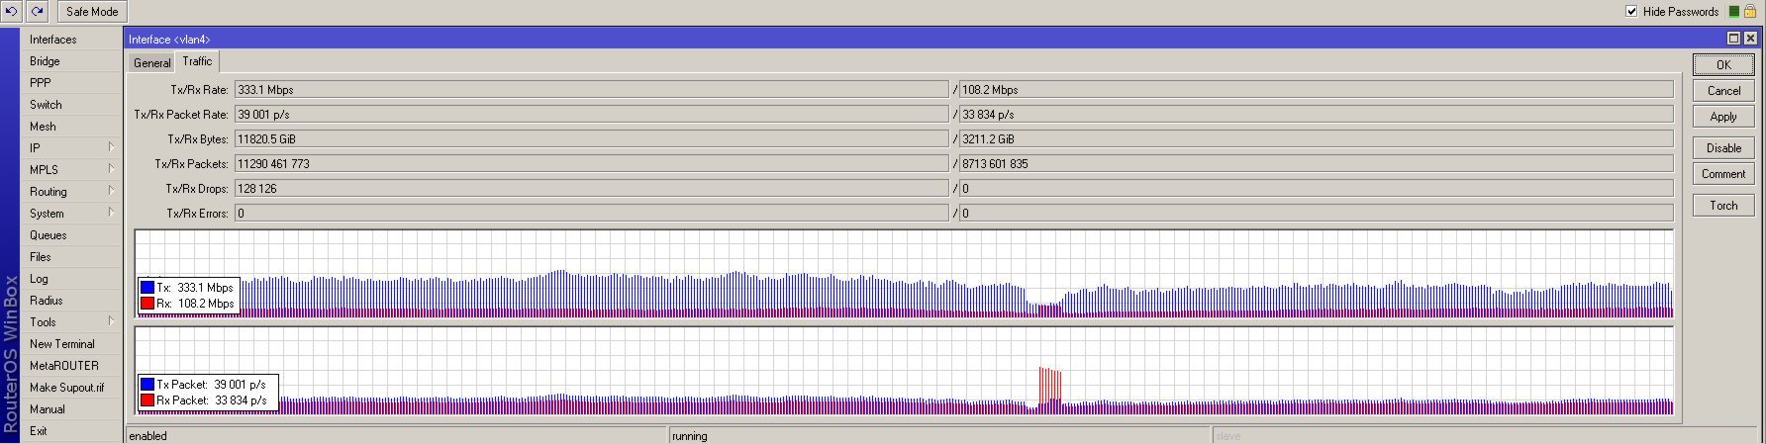This screenshot has width=1766, height=444.
Task: Close the vlan4 interface window
Action: coord(1749,39)
